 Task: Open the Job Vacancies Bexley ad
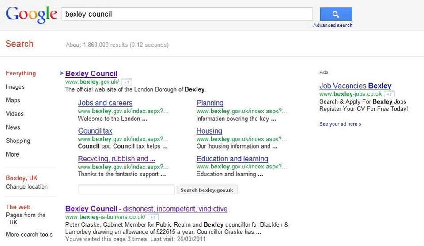pos(355,86)
